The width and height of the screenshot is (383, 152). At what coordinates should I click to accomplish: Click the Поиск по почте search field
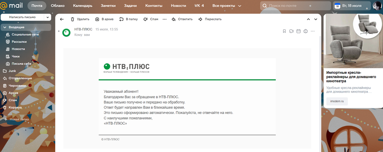coord(296,6)
